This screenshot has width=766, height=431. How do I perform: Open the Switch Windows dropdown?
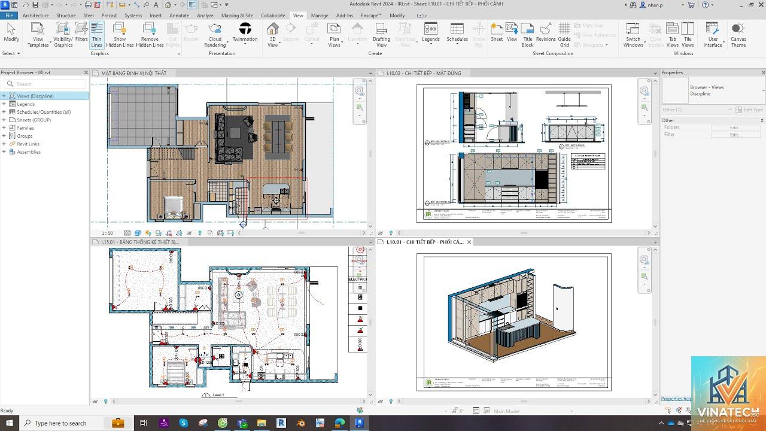coord(633,35)
